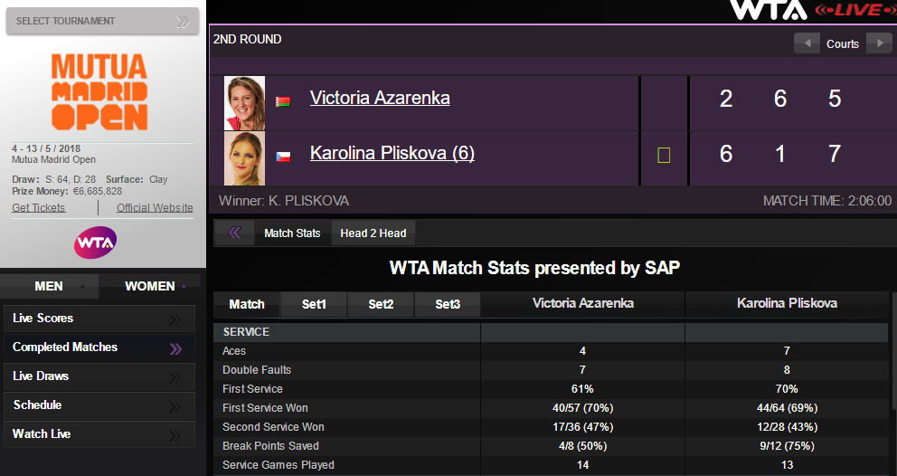Select the Set1 stats tab
The width and height of the screenshot is (897, 476).
click(x=314, y=305)
